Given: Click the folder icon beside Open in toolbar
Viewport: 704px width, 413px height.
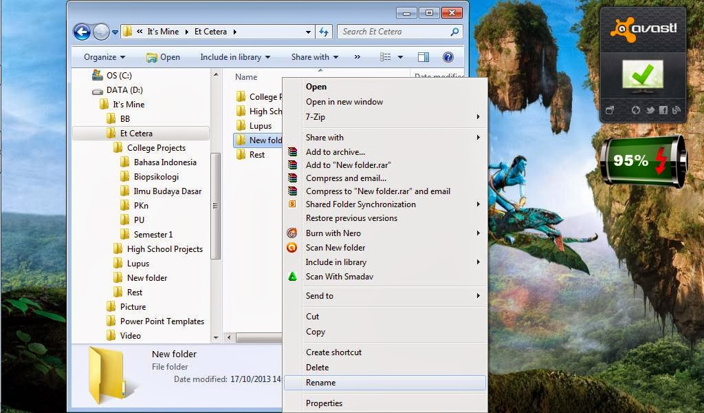Looking at the screenshot, I should [x=152, y=57].
